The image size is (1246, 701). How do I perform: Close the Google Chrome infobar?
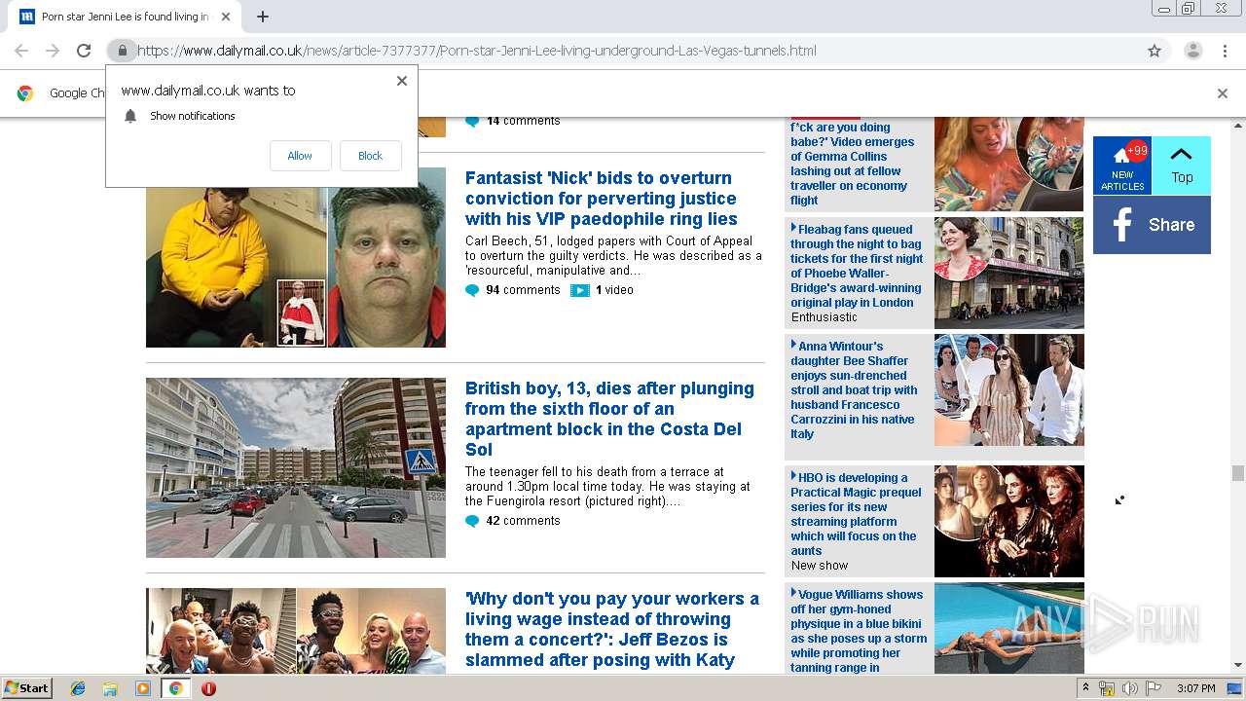[1223, 93]
